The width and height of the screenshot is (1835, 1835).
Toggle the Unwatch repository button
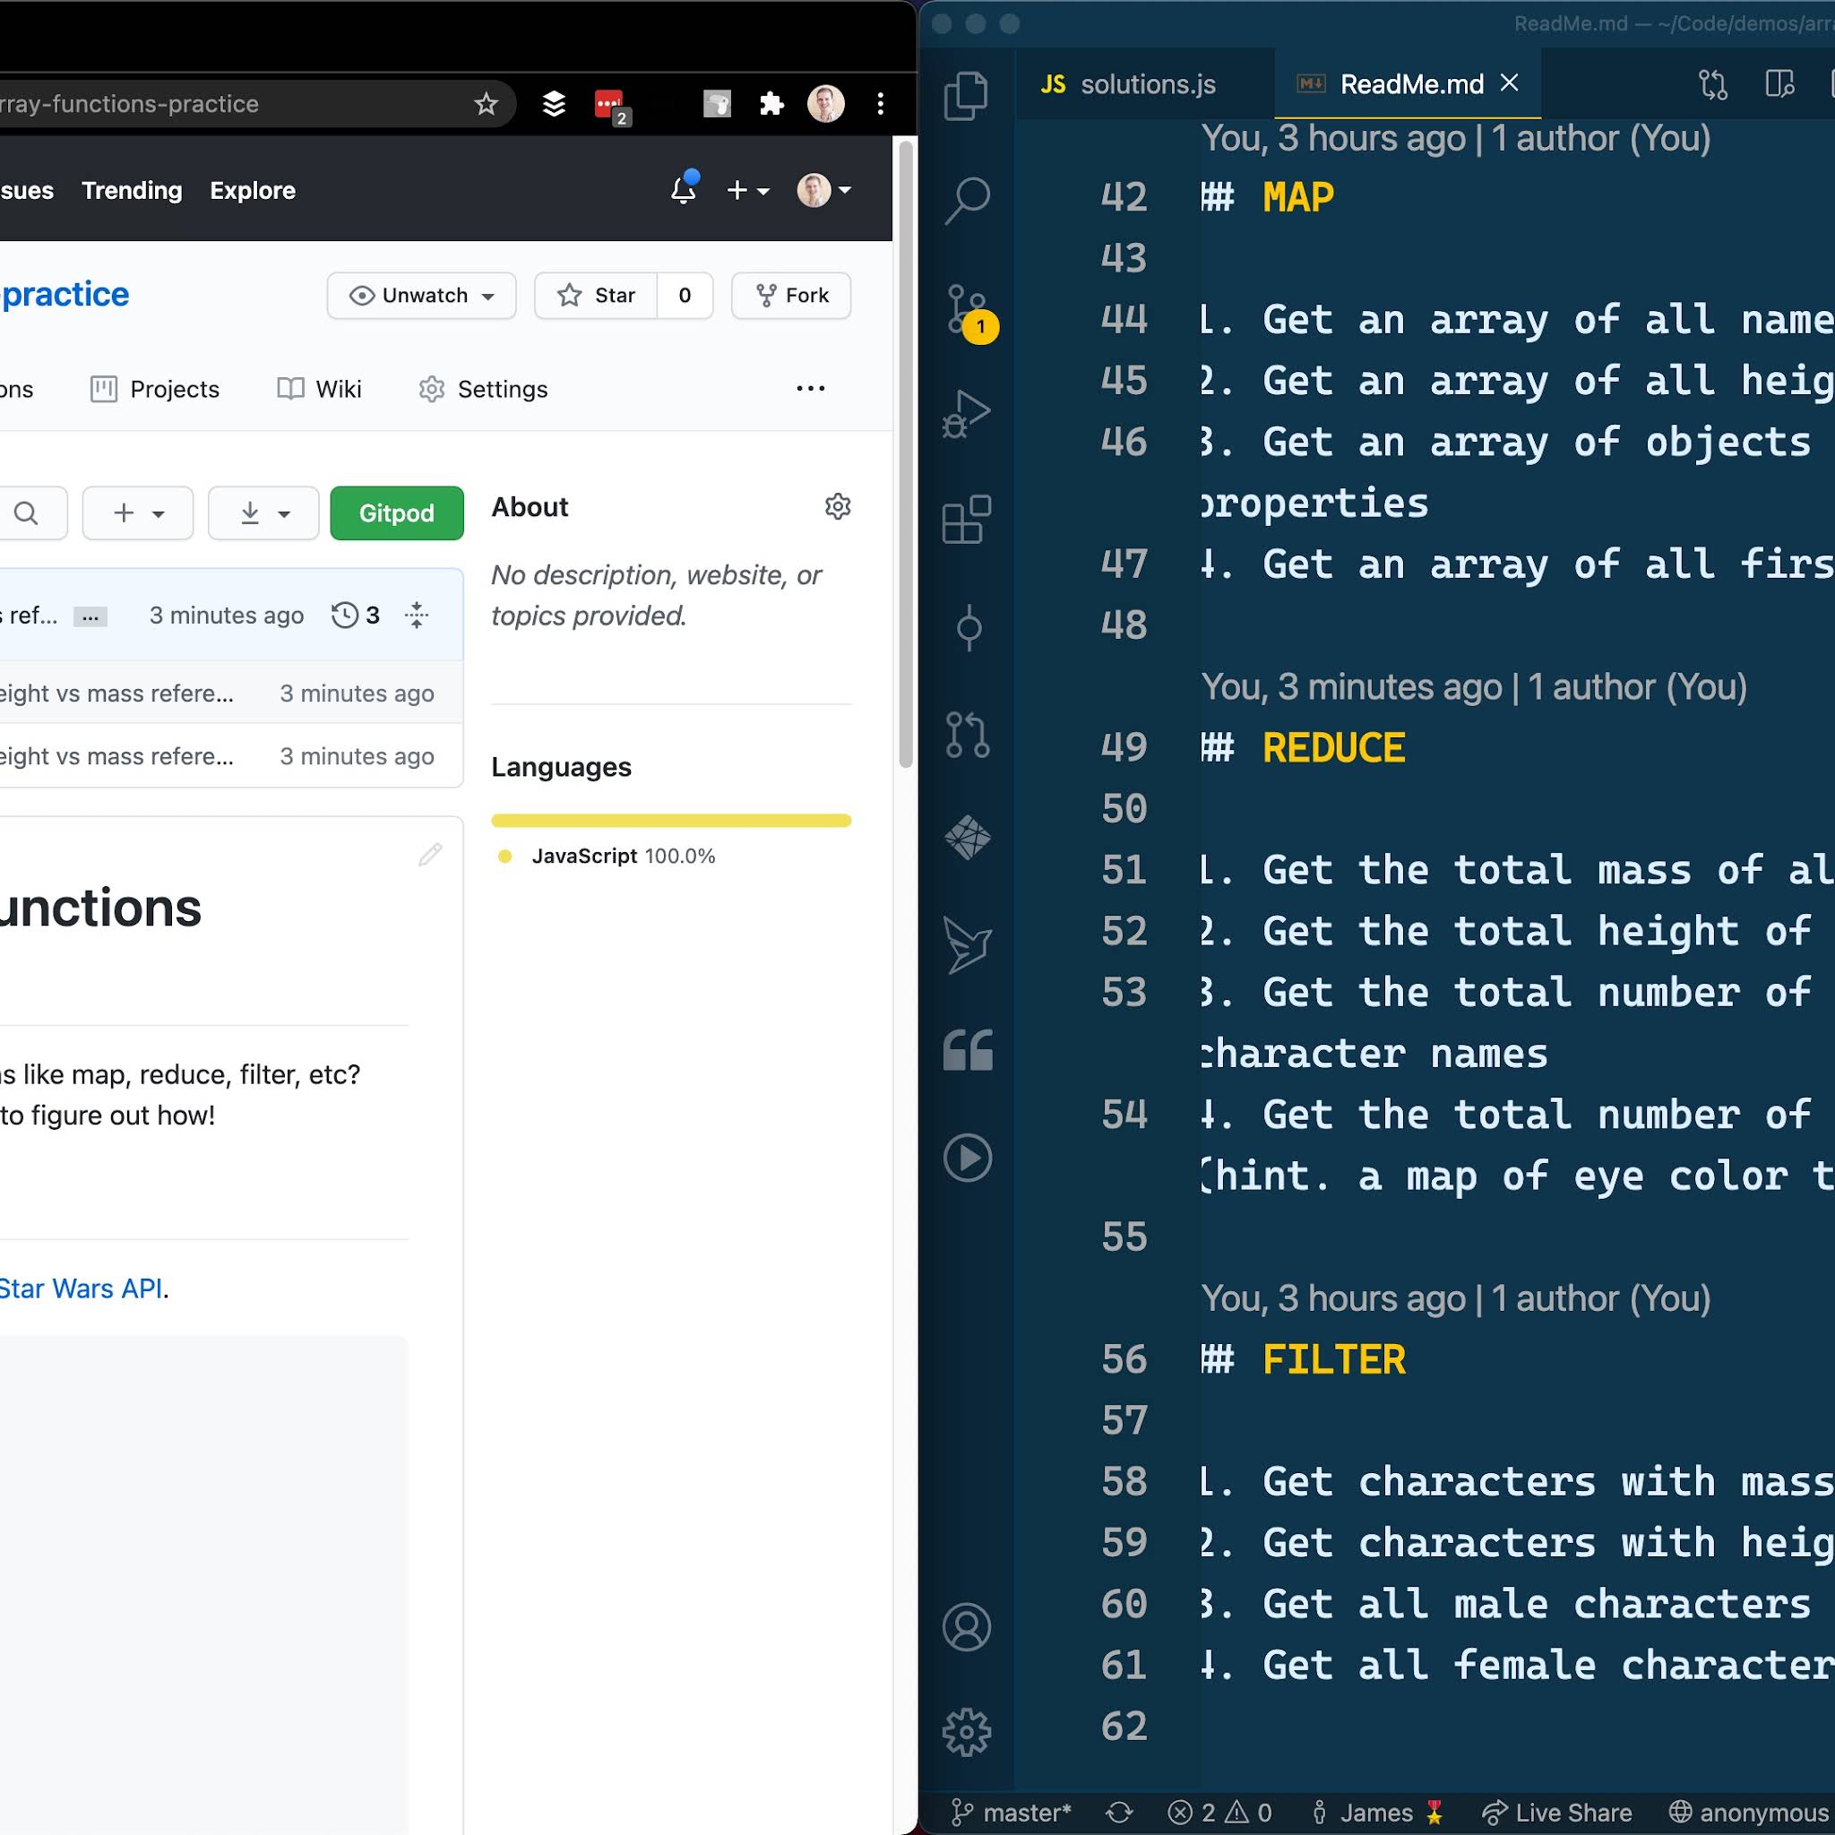[x=421, y=296]
